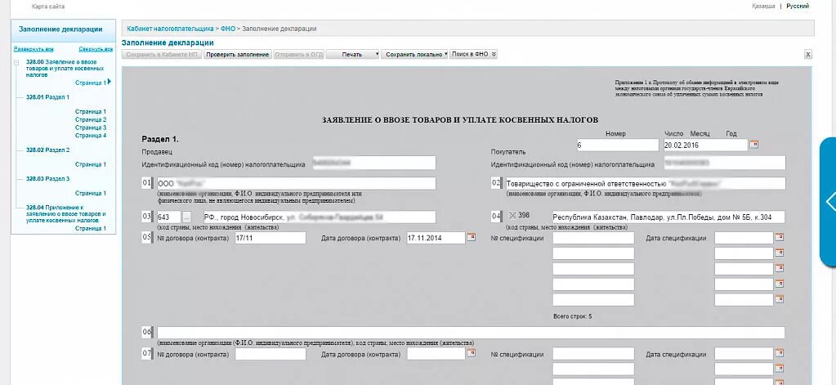Click seller name field starting with ООО
Image resolution: width=836 pixels, height=385 pixels.
click(296, 183)
